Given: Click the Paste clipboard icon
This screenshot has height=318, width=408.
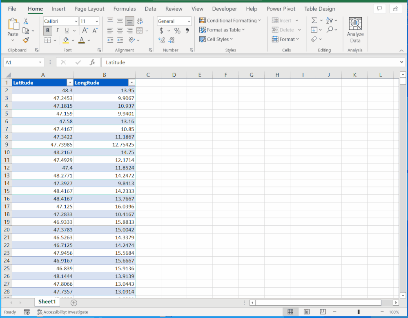Looking at the screenshot, I should point(13,24).
